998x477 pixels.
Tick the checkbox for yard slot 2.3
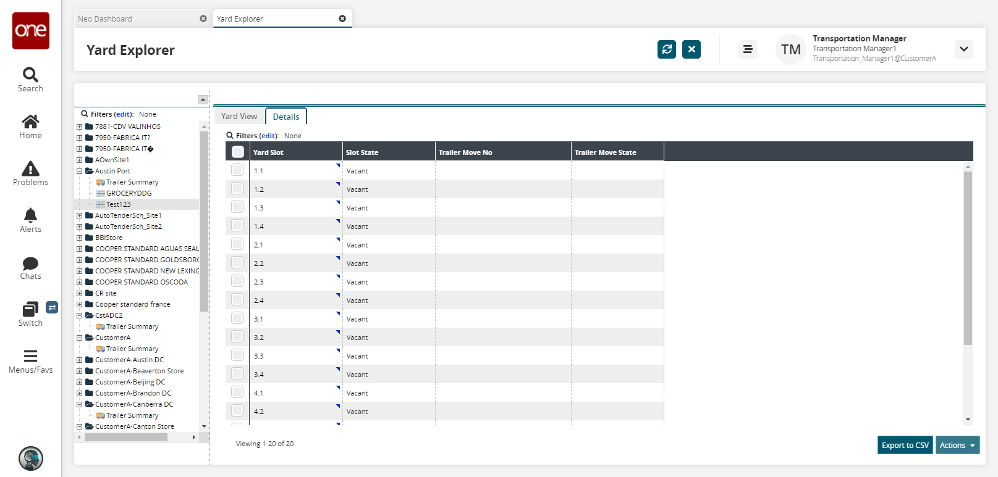[237, 281]
